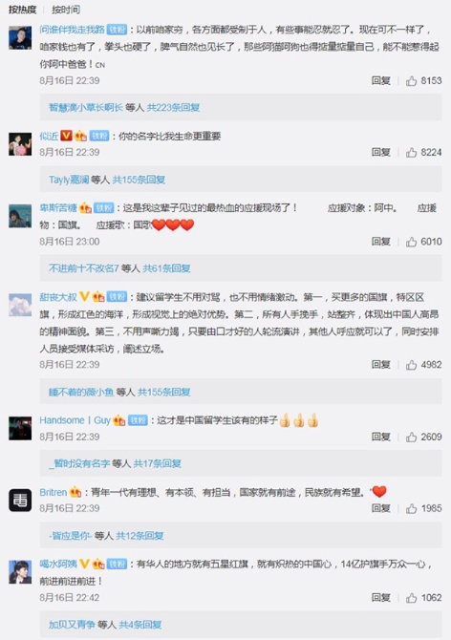Screen dimensions: 451x640
Task: Open user profile Handsome | Guy
Action: point(75,420)
